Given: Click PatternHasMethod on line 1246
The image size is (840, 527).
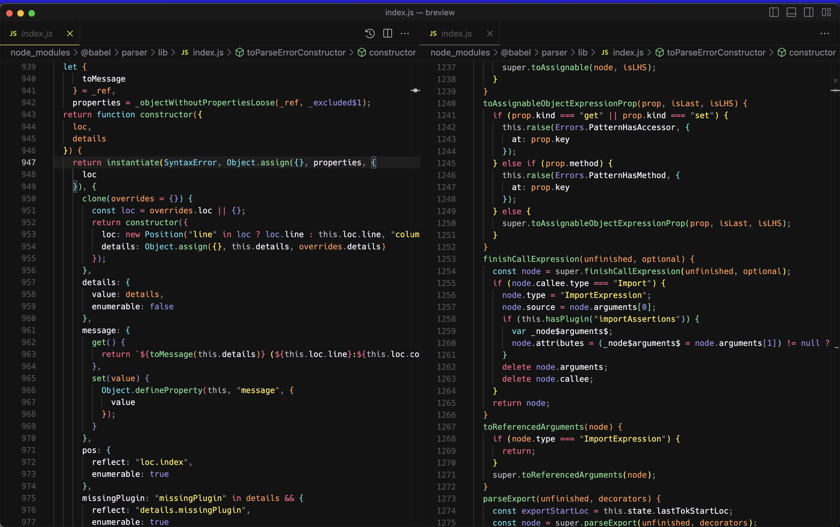Looking at the screenshot, I should [627, 176].
